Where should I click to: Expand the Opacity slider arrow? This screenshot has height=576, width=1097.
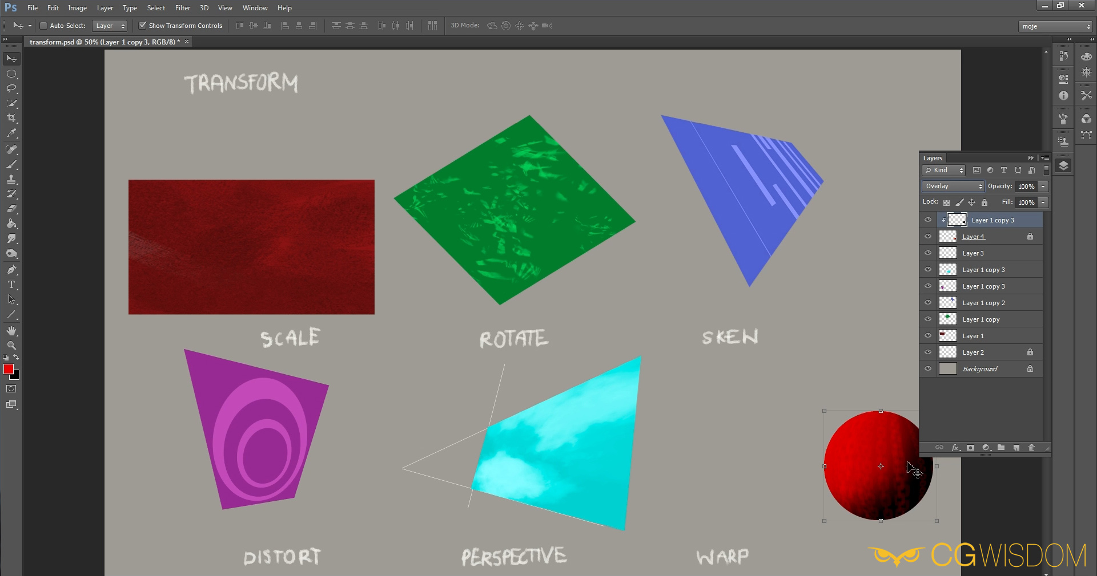[1043, 186]
